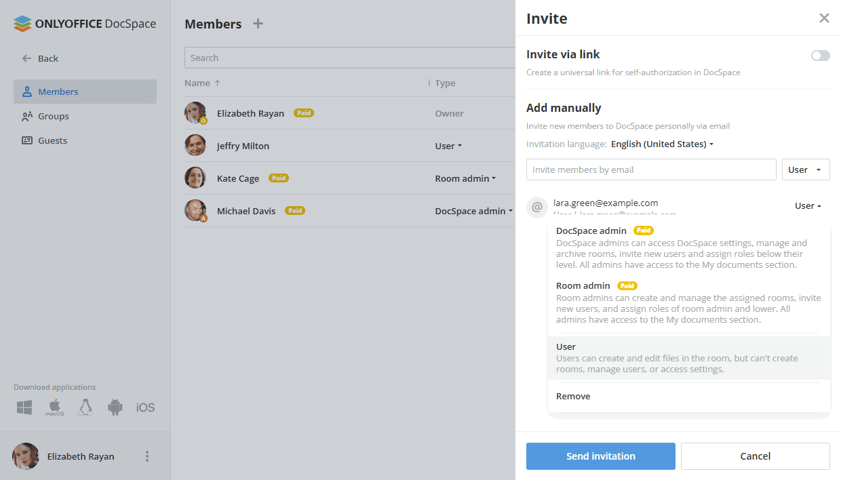
Task: Expand the Invitation language dropdown
Action: point(662,144)
